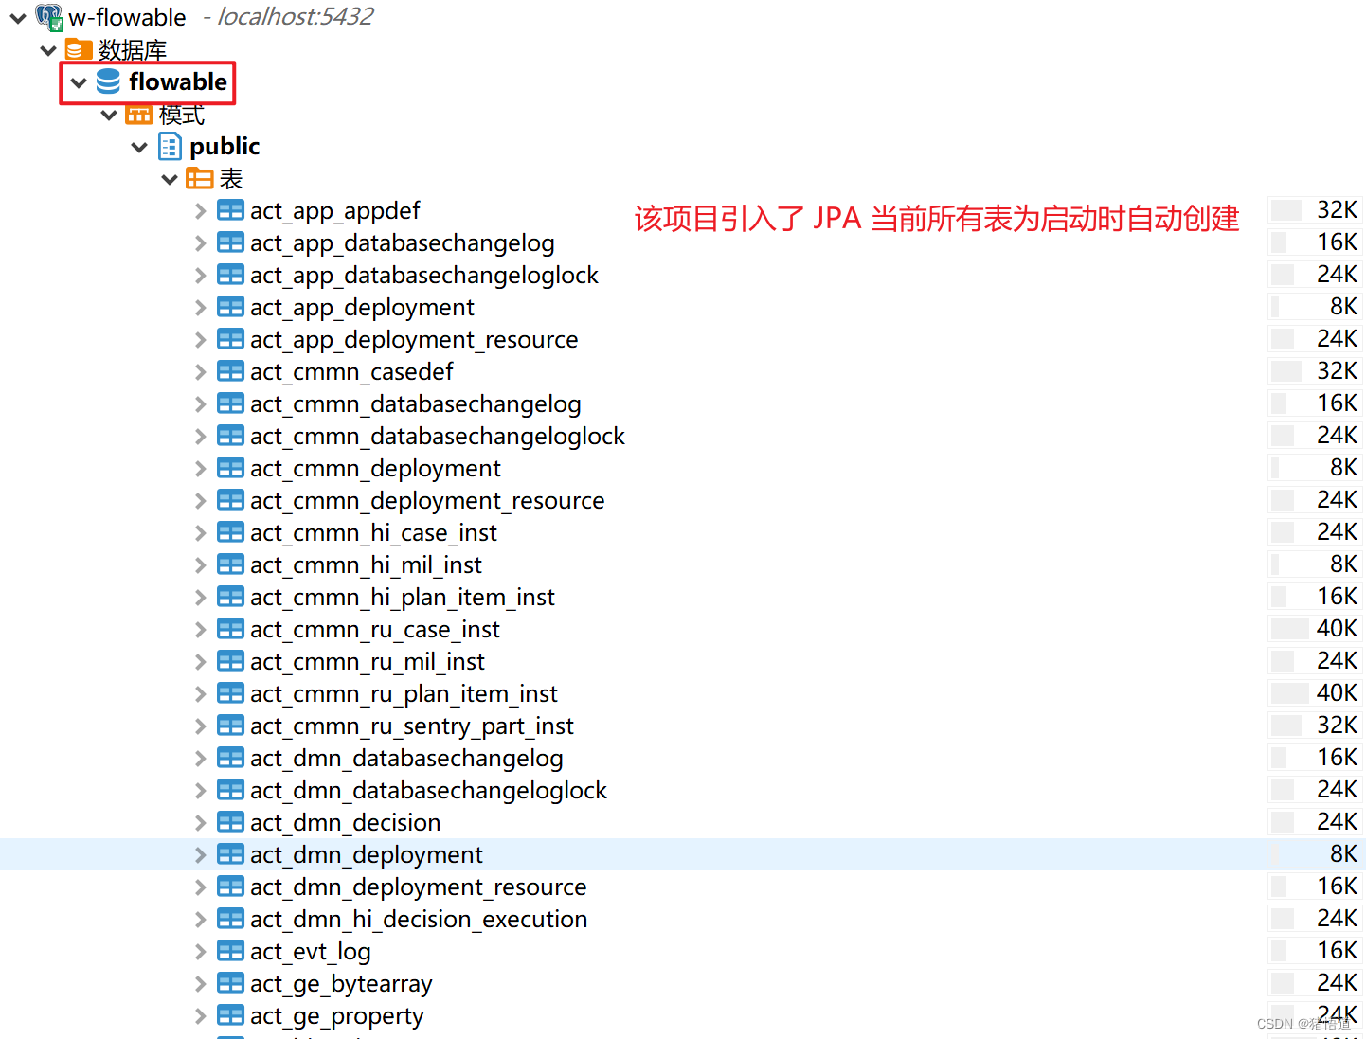Click the 32K size value of act_cmmn_ru_sentry_part_inst

[x=1337, y=726]
